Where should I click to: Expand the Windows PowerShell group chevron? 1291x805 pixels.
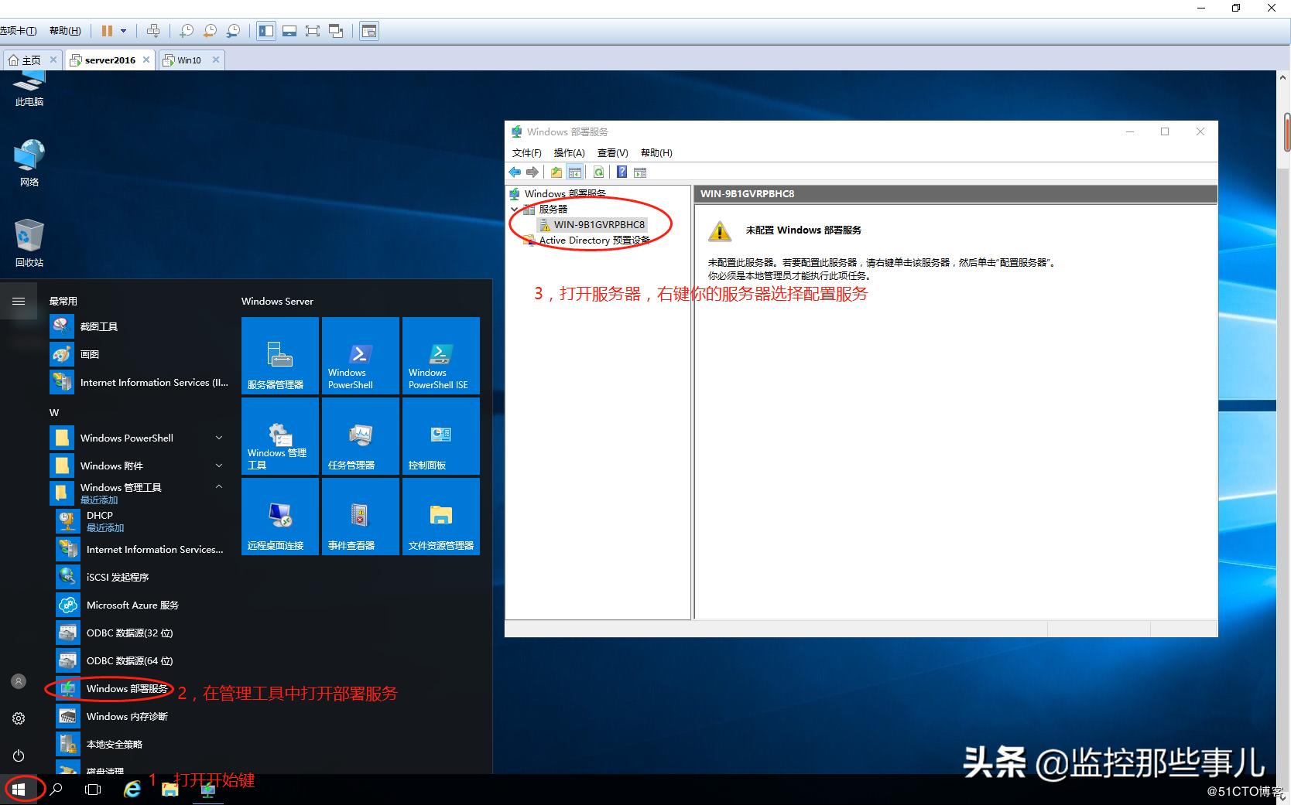(x=219, y=438)
